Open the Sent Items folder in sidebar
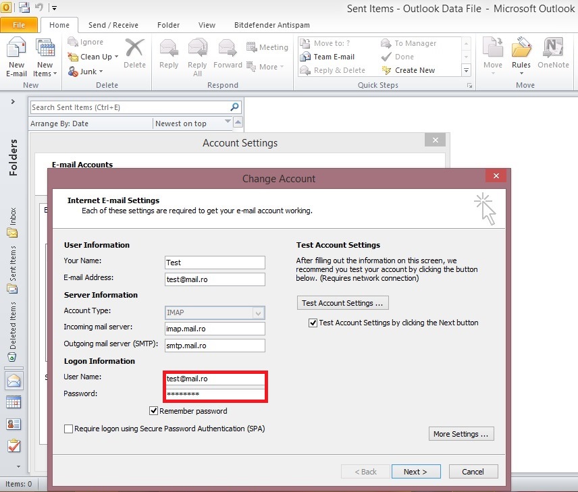The image size is (578, 492). (13, 269)
